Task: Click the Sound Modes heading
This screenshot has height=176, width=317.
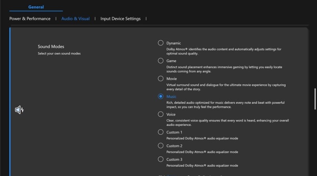Action: [51, 47]
